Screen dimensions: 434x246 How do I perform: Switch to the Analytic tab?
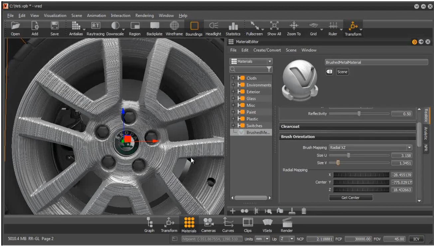(x=426, y=133)
